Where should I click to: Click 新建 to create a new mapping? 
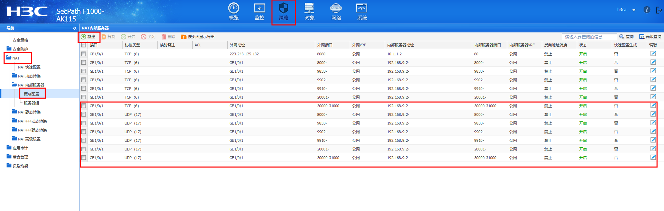88,37
